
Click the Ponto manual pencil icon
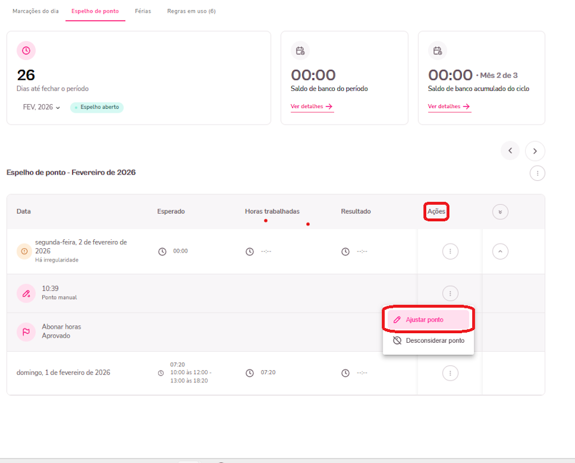coord(26,294)
